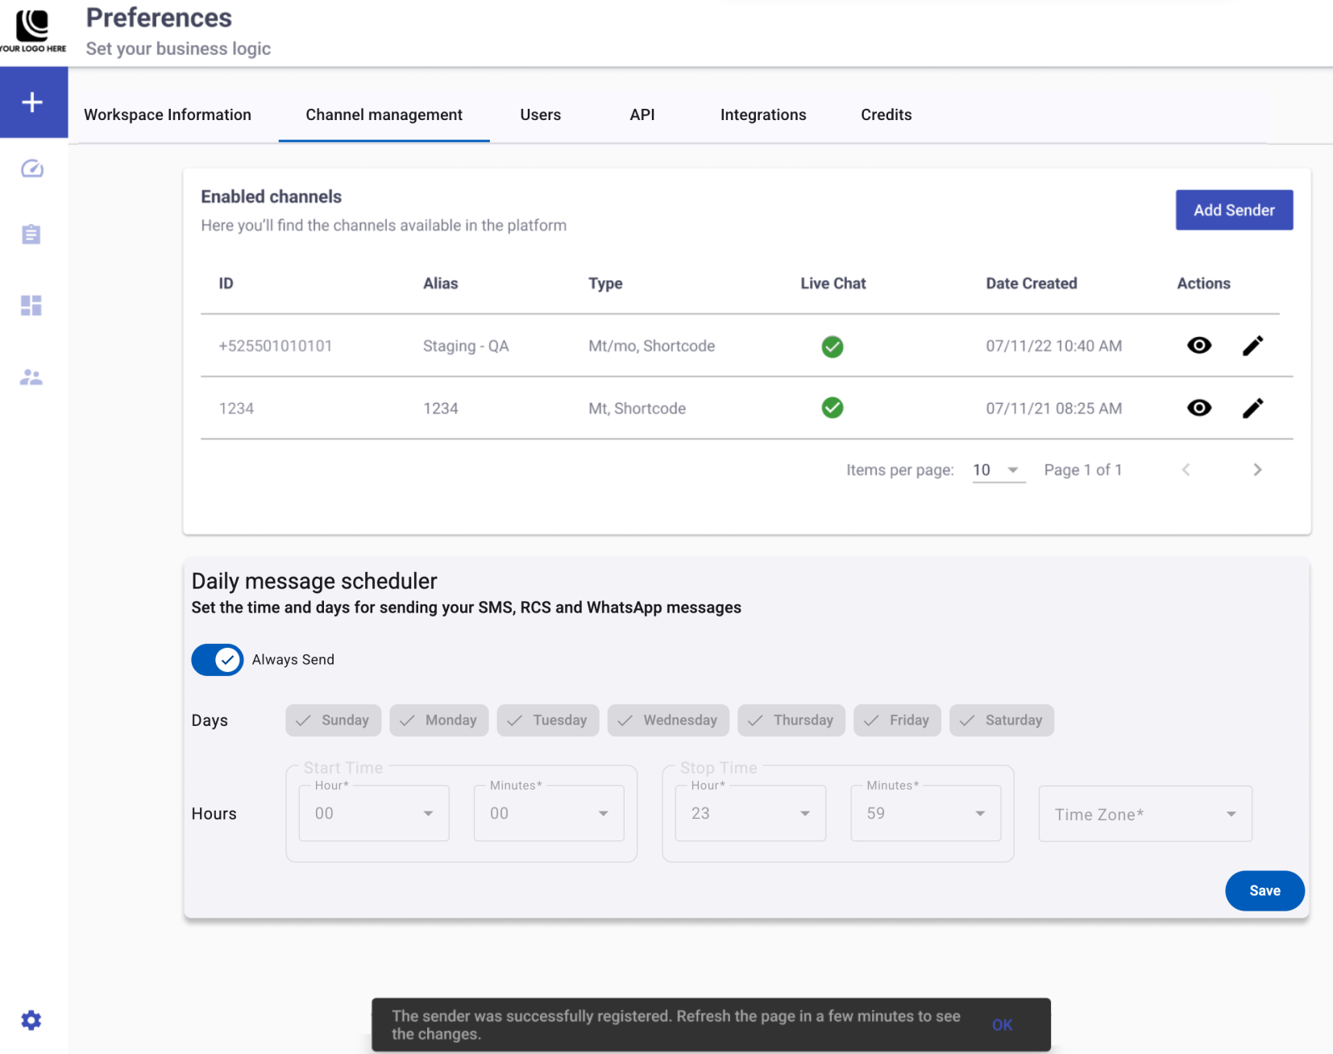This screenshot has height=1054, width=1333.
Task: Save the daily message scheduler
Action: coord(1264,890)
